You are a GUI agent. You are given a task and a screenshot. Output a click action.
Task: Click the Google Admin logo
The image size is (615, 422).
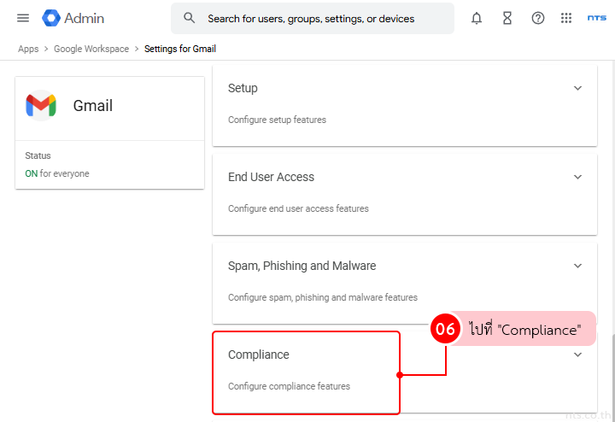[52, 18]
